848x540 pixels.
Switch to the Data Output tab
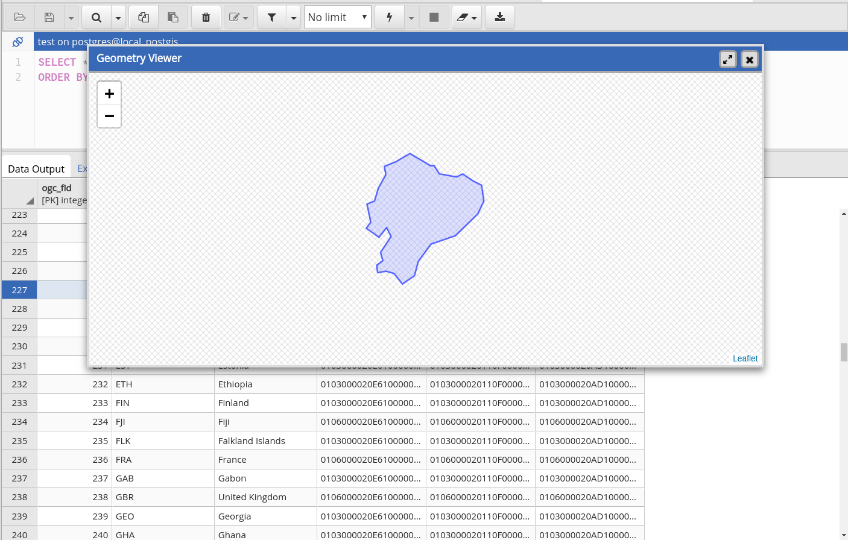tap(36, 169)
